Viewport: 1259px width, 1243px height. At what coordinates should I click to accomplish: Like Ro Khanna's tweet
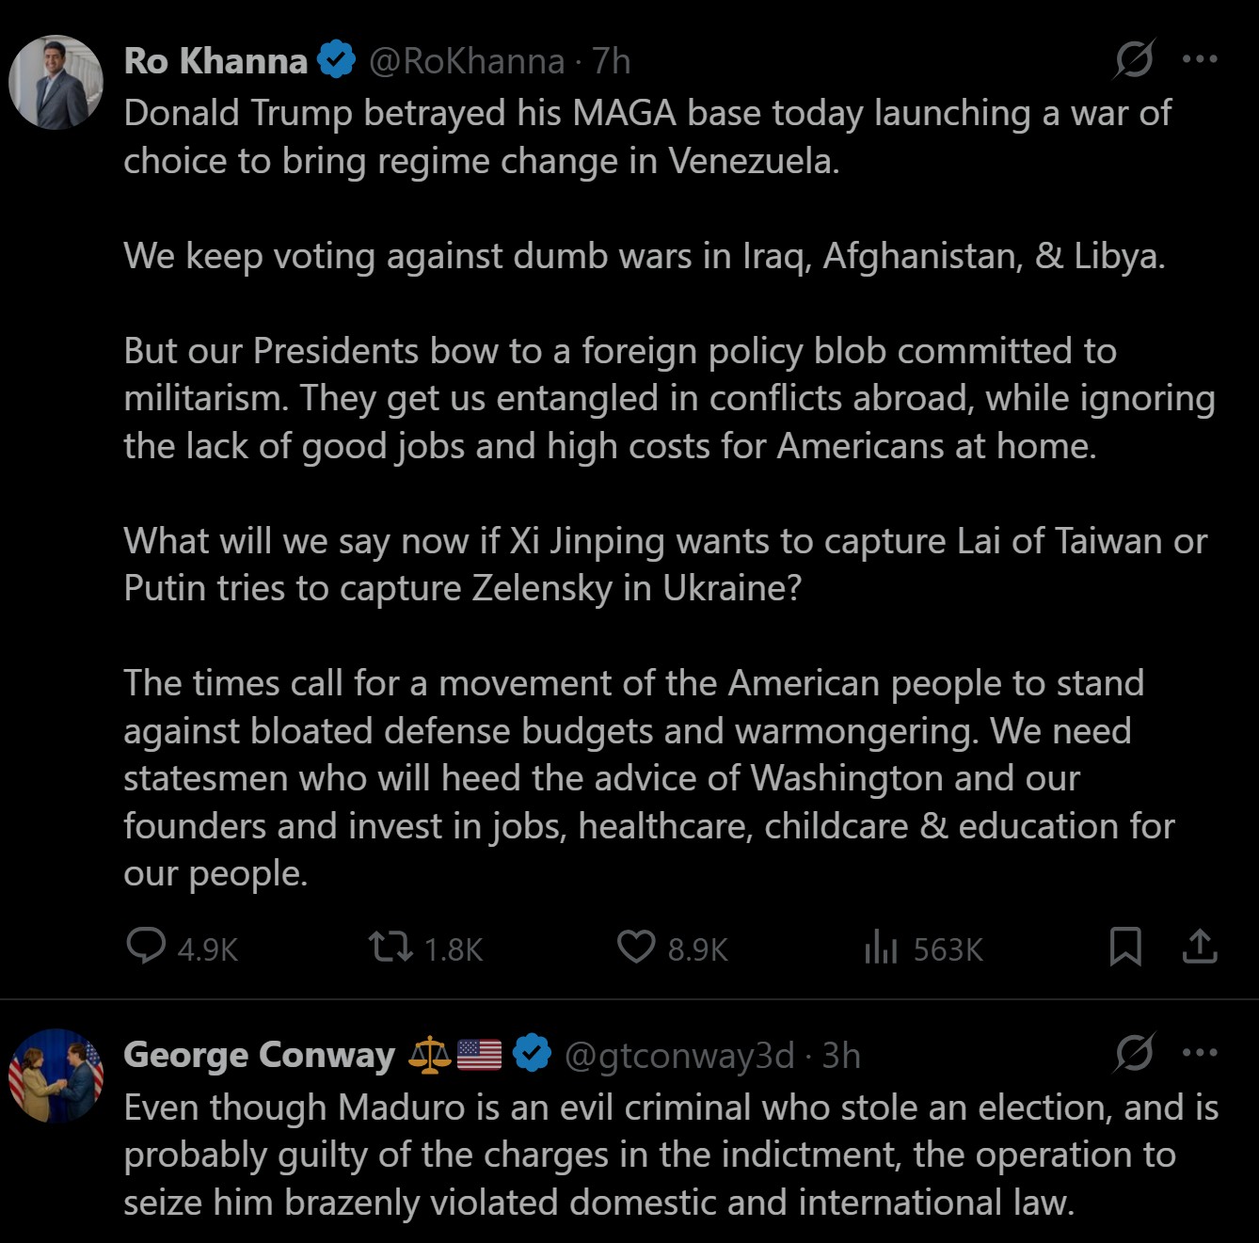click(x=636, y=947)
